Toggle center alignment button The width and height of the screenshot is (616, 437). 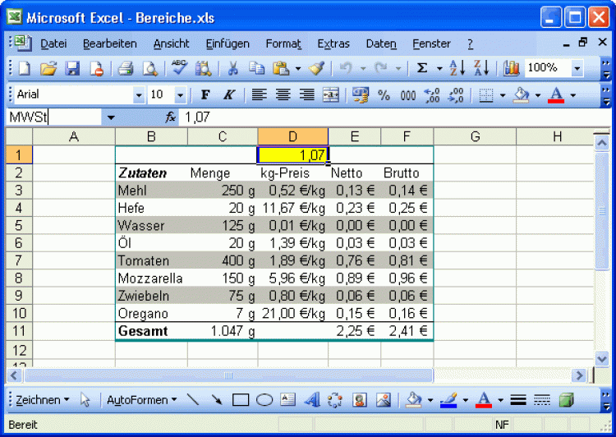click(x=283, y=95)
